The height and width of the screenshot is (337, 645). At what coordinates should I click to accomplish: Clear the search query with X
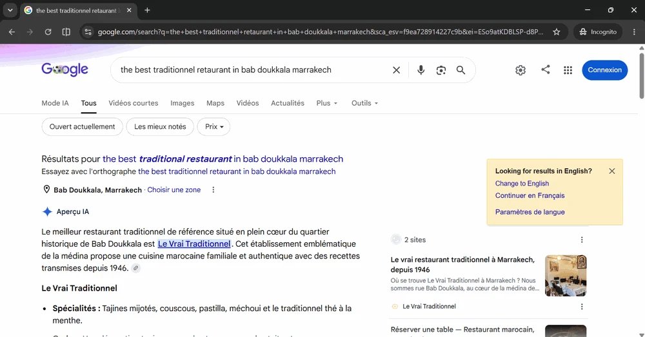click(396, 70)
